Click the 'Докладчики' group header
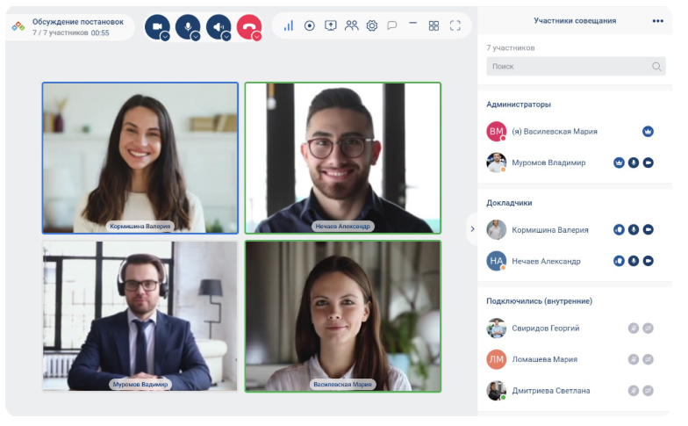 click(509, 203)
